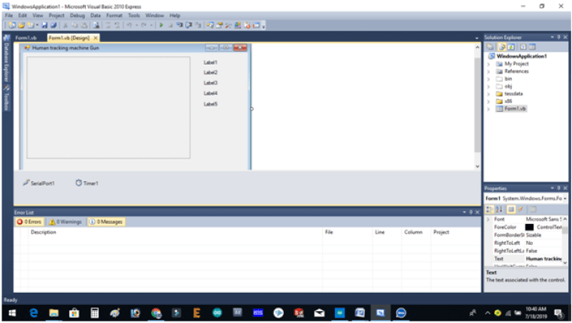Switch to the Form1.vb code tab

26,38
